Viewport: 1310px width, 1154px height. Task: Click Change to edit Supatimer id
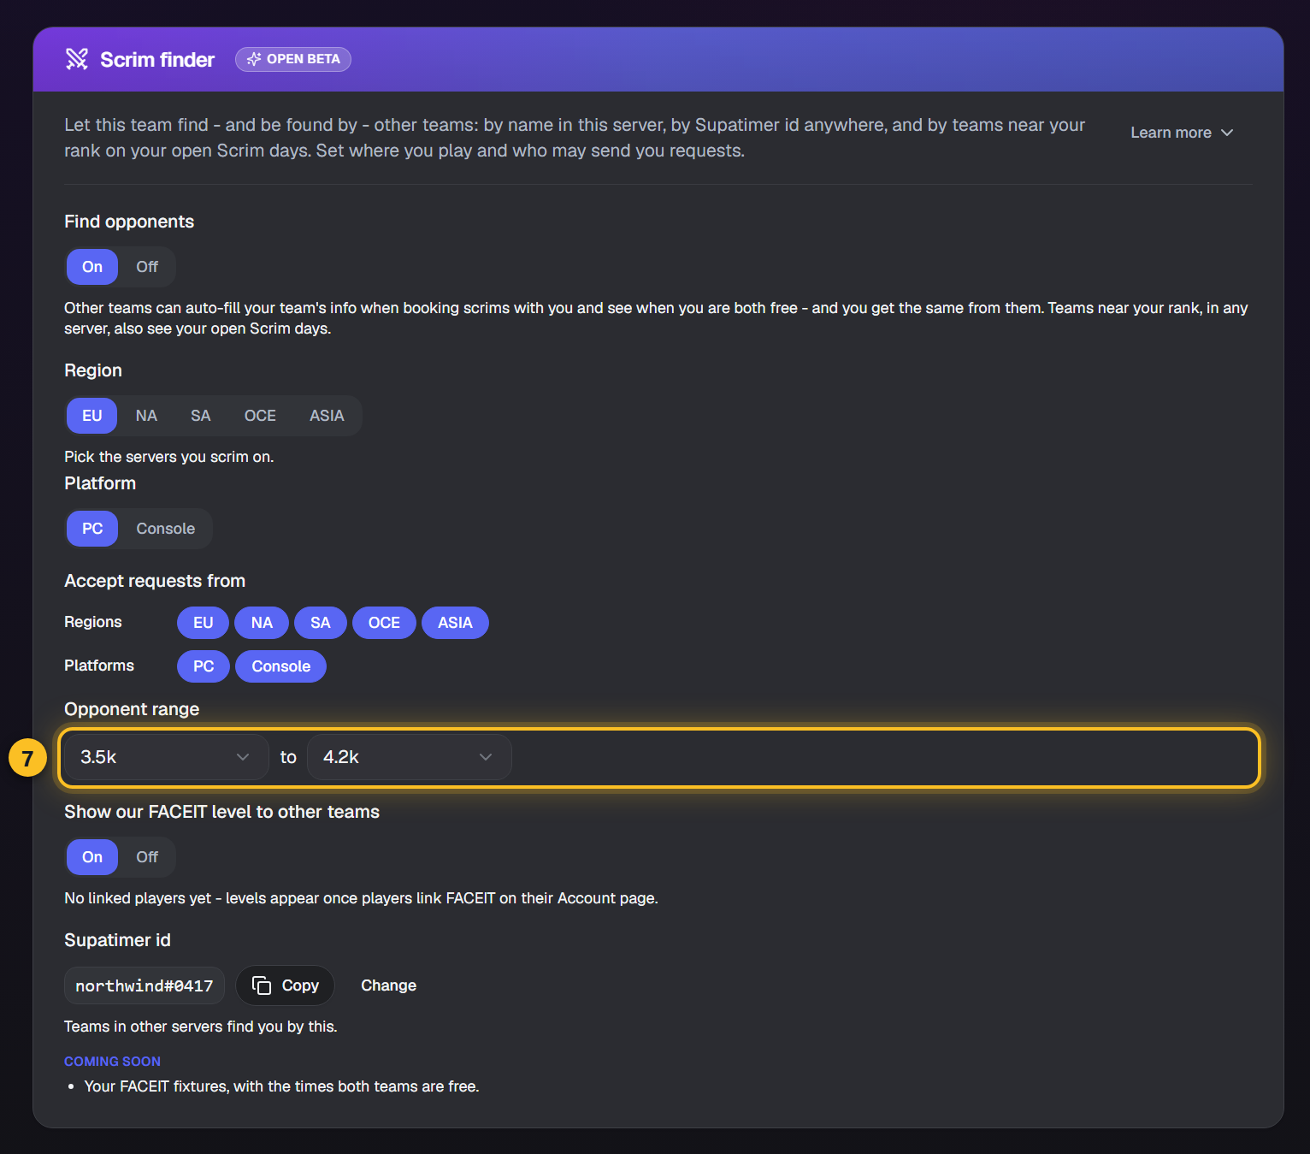(388, 985)
